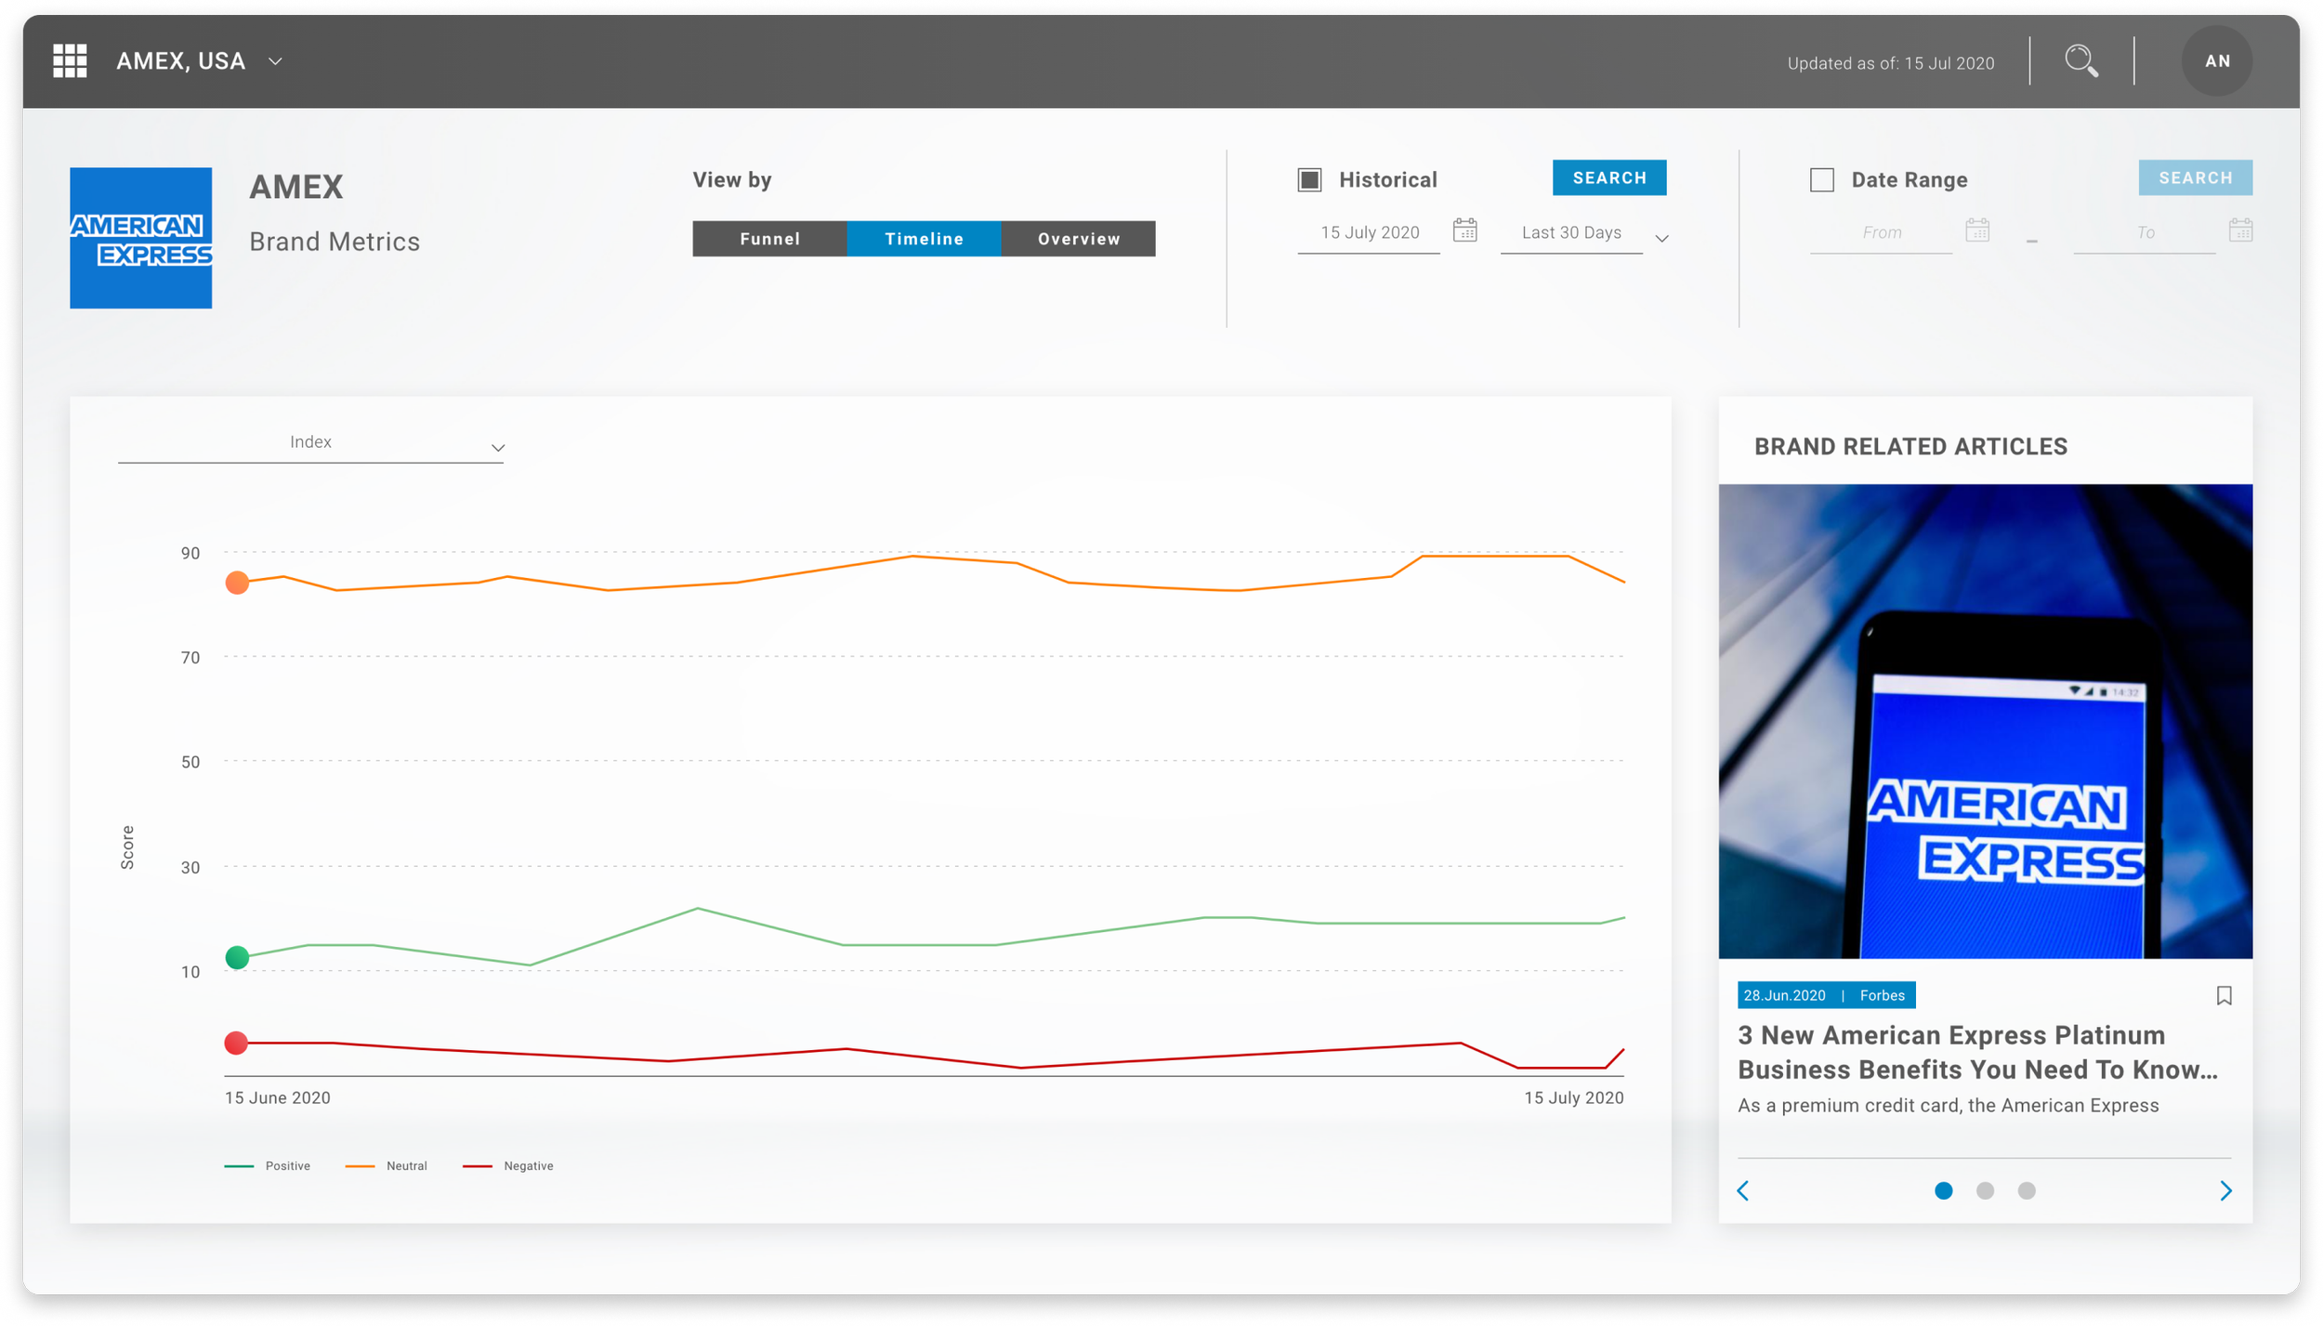Switch to the Overview view tab
The image size is (2323, 1326).
click(1078, 239)
